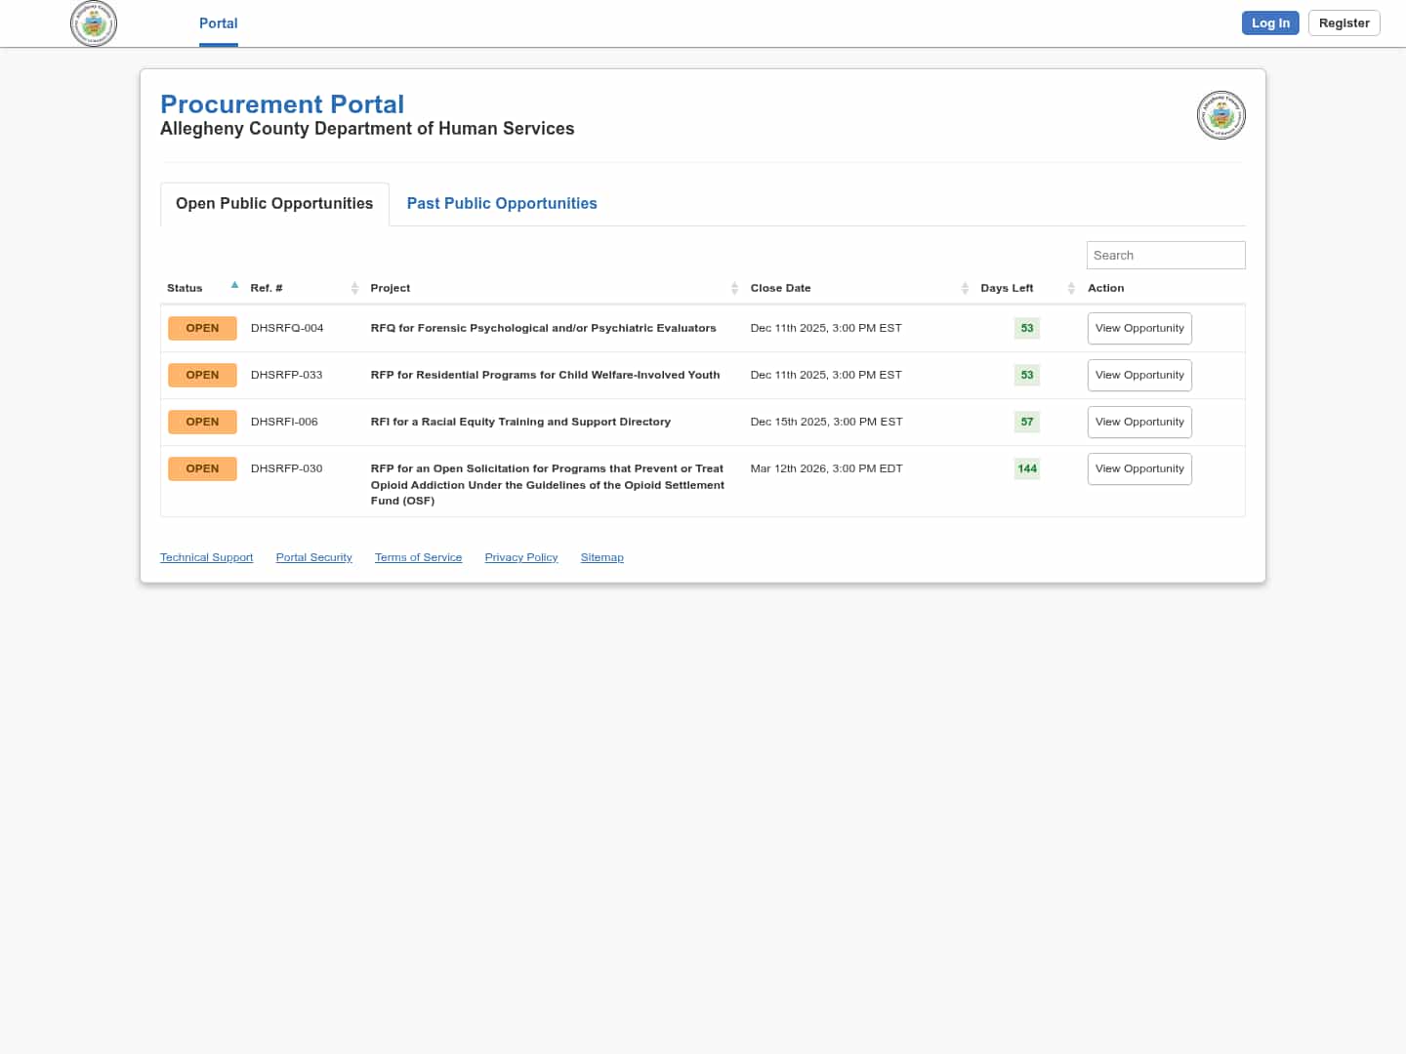This screenshot has height=1054, width=1406.
Task: Sort by Close Date column arrows
Action: coord(965,288)
